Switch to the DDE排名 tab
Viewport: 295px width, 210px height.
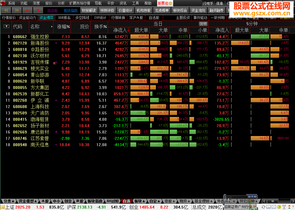64,18
